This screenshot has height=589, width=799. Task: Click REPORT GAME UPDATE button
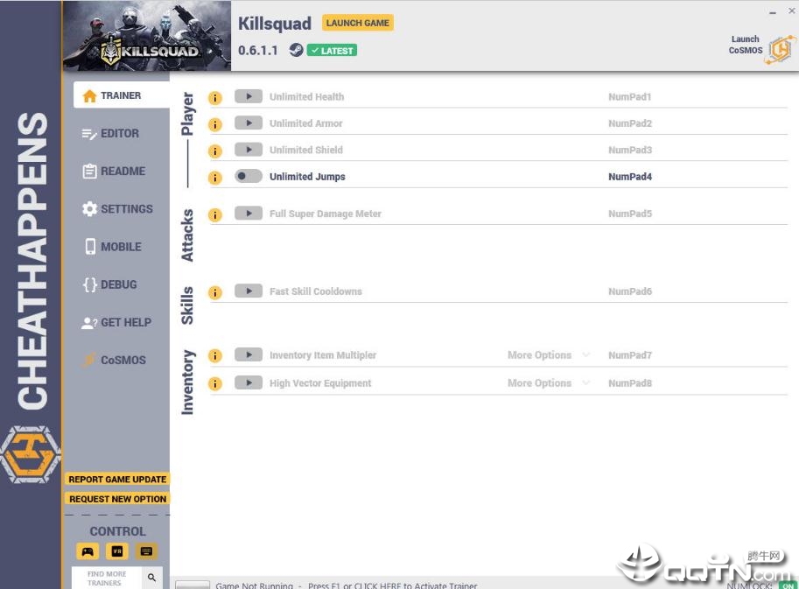coord(117,480)
